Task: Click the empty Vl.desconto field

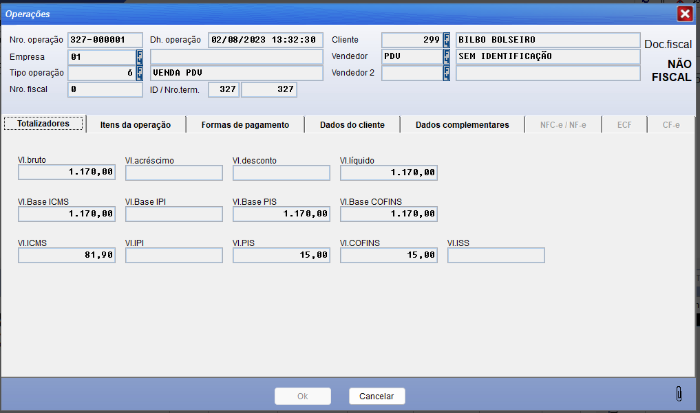Action: pyautogui.click(x=282, y=172)
